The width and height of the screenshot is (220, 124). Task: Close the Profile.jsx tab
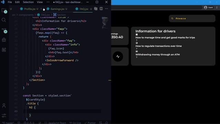point(41,9)
